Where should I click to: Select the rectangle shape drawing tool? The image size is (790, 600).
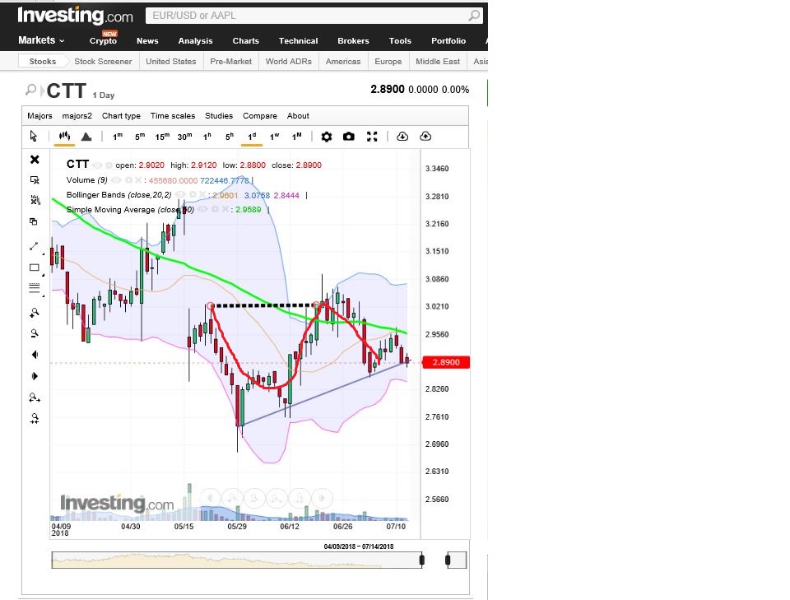[35, 267]
